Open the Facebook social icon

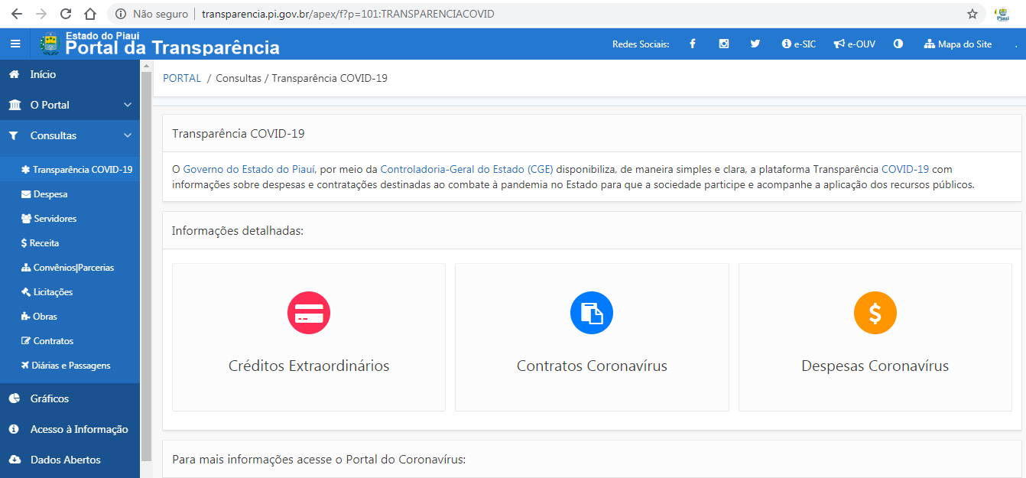click(693, 44)
